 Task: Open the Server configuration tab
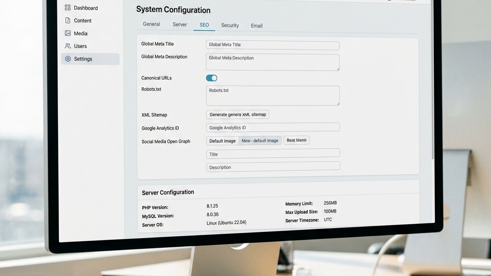[179, 24]
